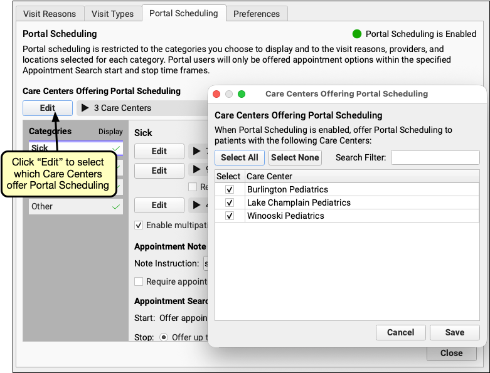Close the Portal Scheduling window

tap(451, 353)
